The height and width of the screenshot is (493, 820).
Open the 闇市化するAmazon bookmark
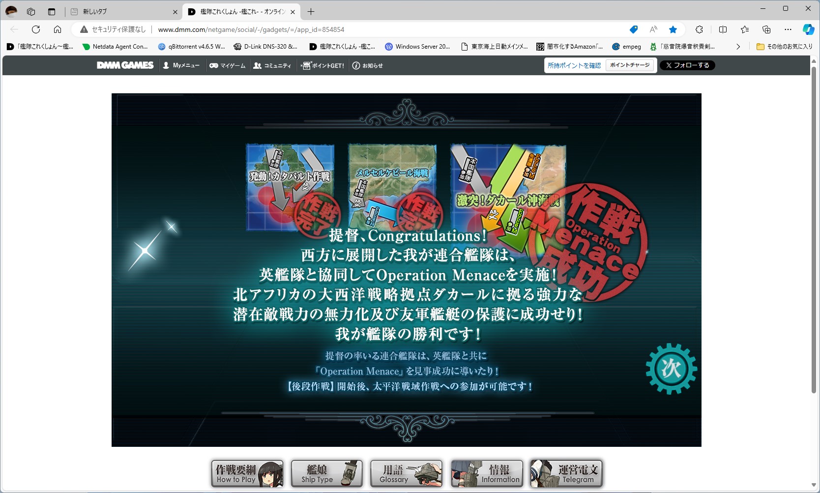570,47
